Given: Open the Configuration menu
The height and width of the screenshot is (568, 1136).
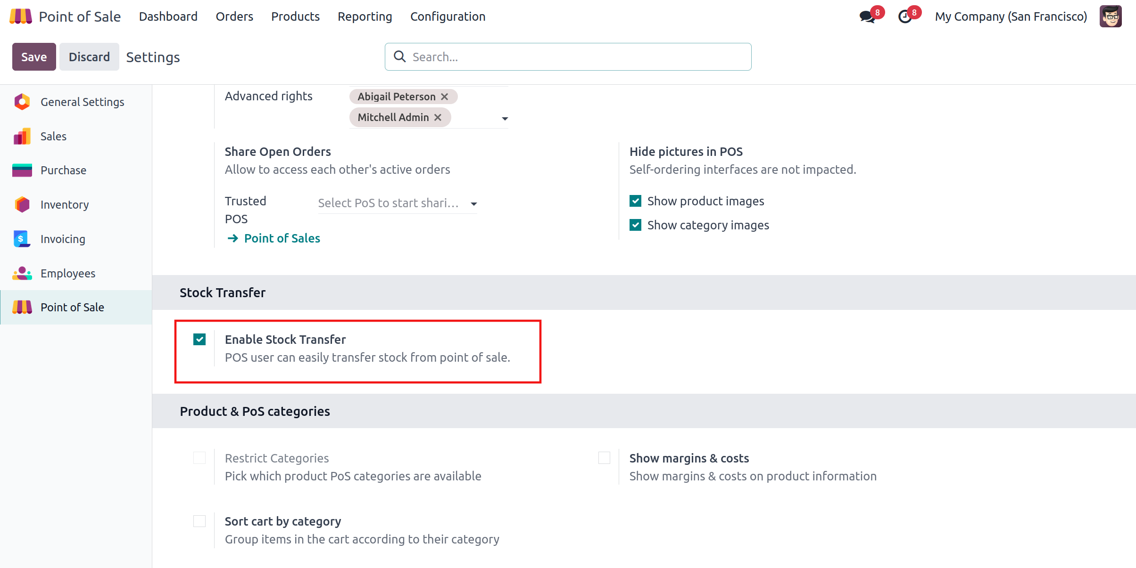Looking at the screenshot, I should (x=448, y=17).
